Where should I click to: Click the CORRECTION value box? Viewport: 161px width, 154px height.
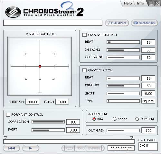coord(73,122)
